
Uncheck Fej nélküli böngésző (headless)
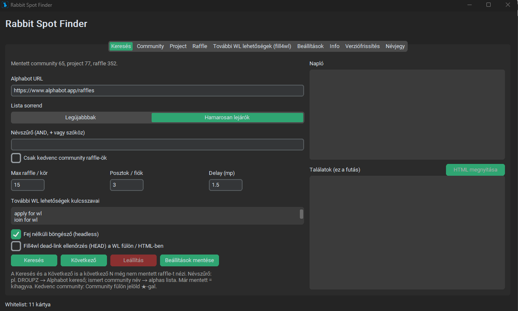click(16, 234)
